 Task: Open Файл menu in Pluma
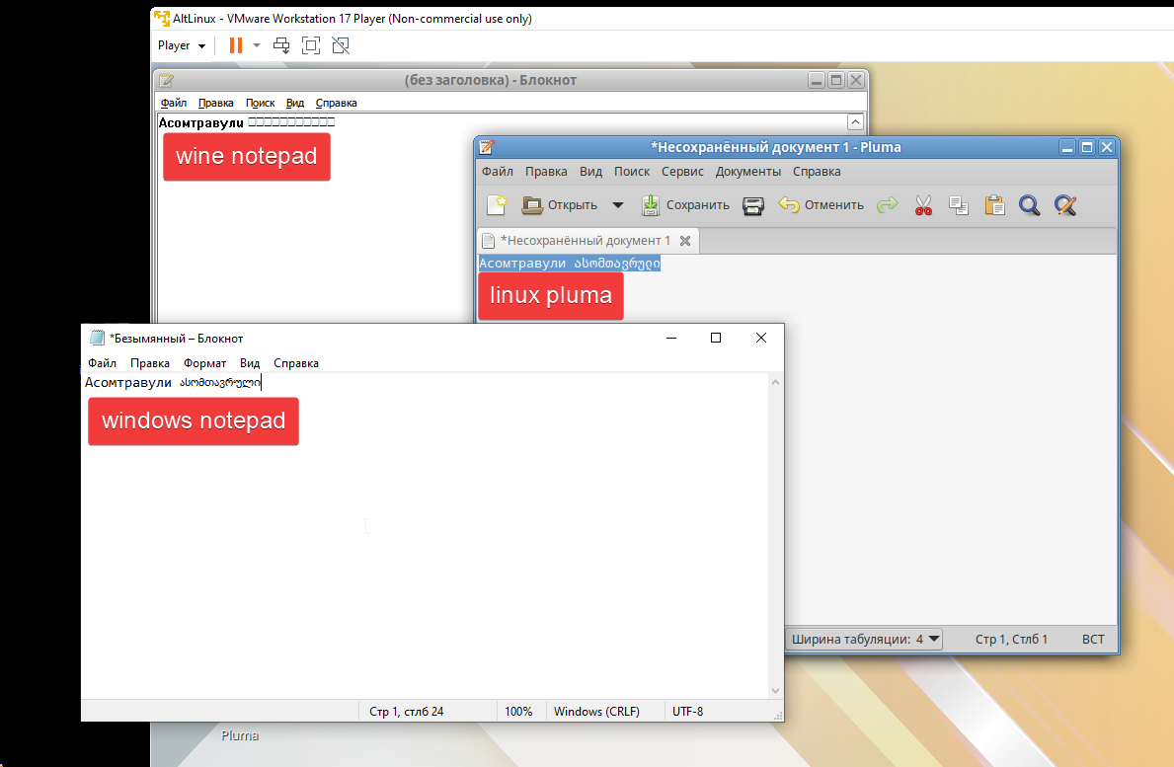[x=498, y=172]
